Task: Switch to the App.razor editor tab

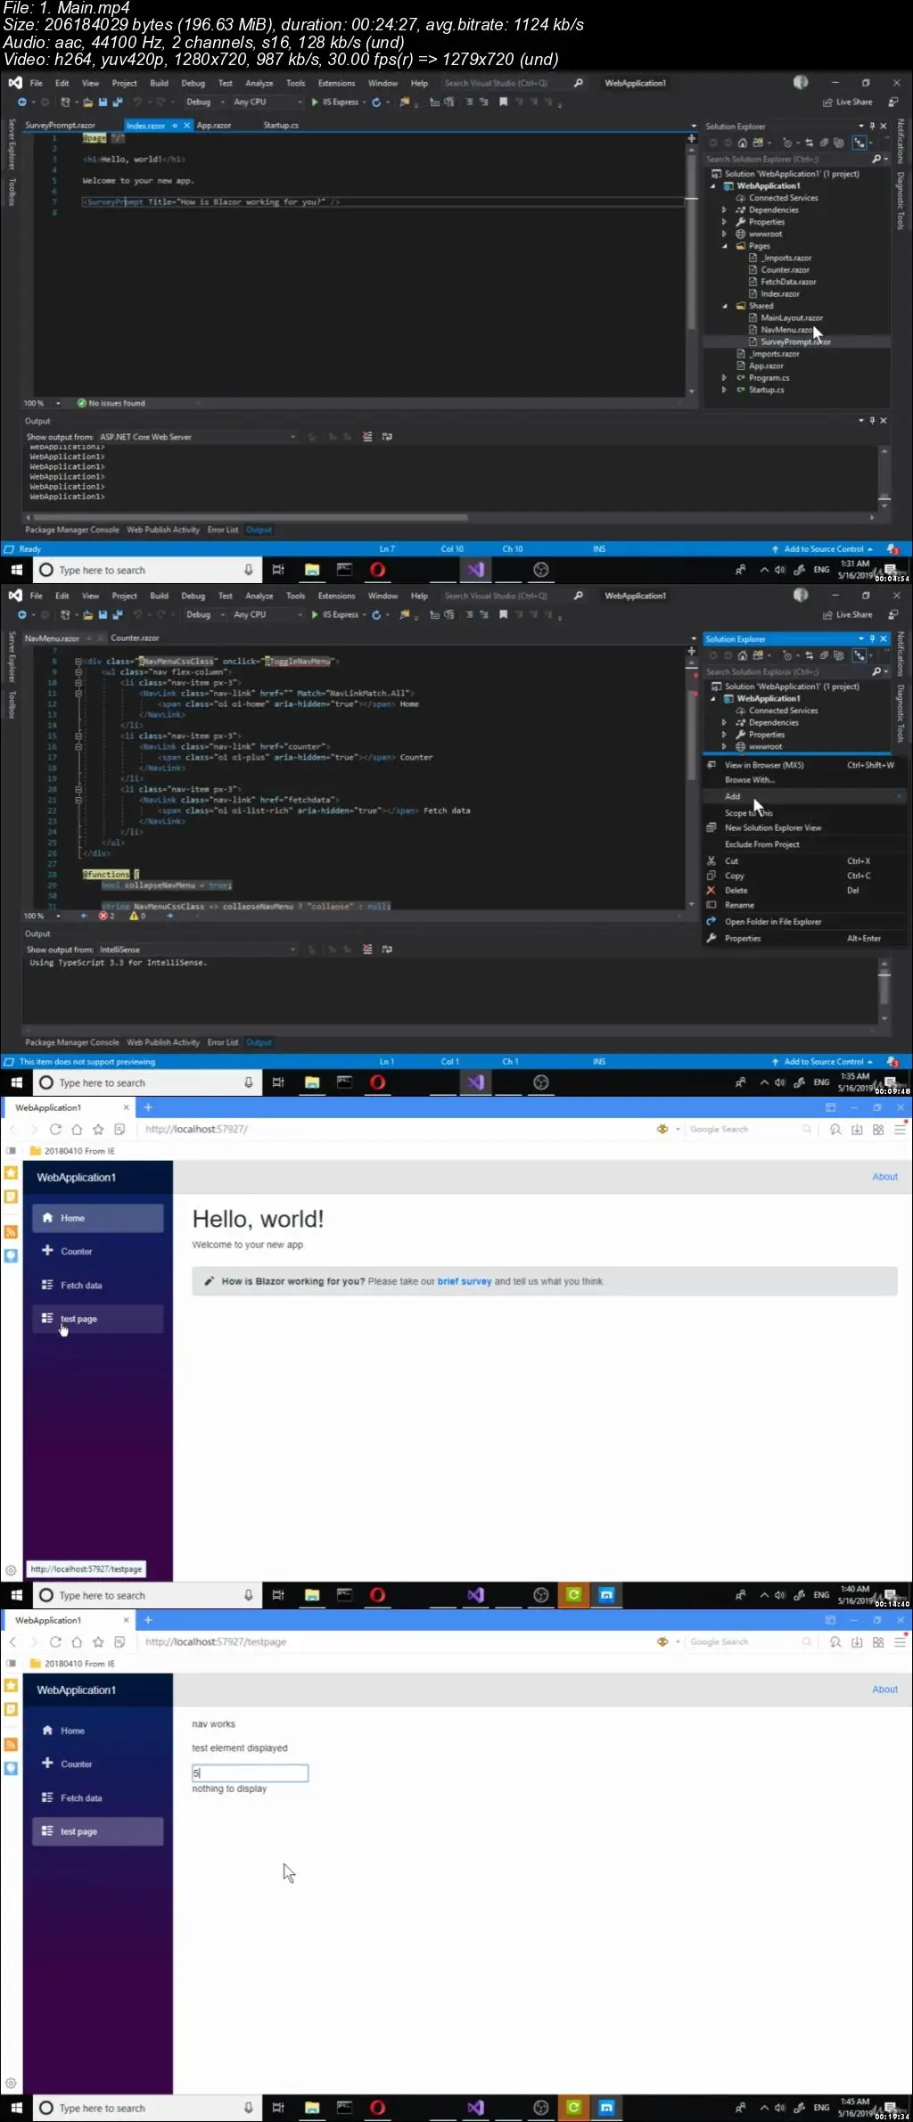Action: pyautogui.click(x=214, y=126)
